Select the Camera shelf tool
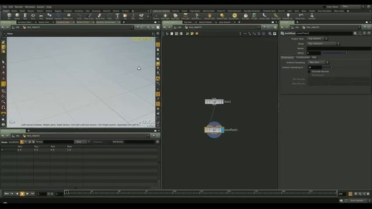The width and height of the screenshot is (372, 209). (156, 16)
